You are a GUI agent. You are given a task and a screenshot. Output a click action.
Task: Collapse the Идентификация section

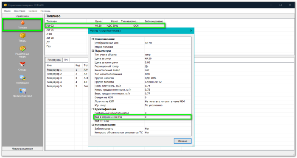(93, 109)
